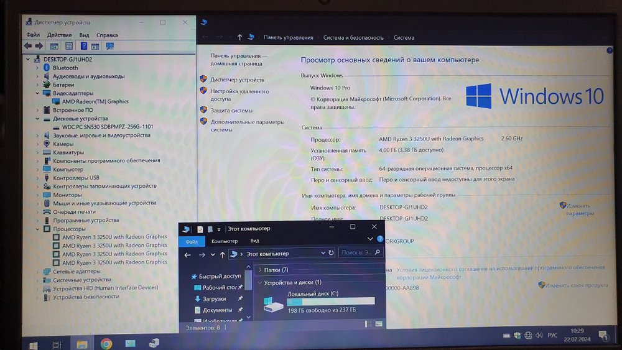Go up one level in System window

point(239,37)
